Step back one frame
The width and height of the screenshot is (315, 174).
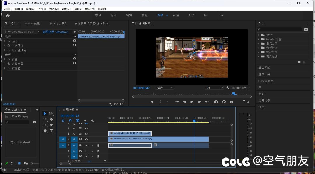[184, 102]
